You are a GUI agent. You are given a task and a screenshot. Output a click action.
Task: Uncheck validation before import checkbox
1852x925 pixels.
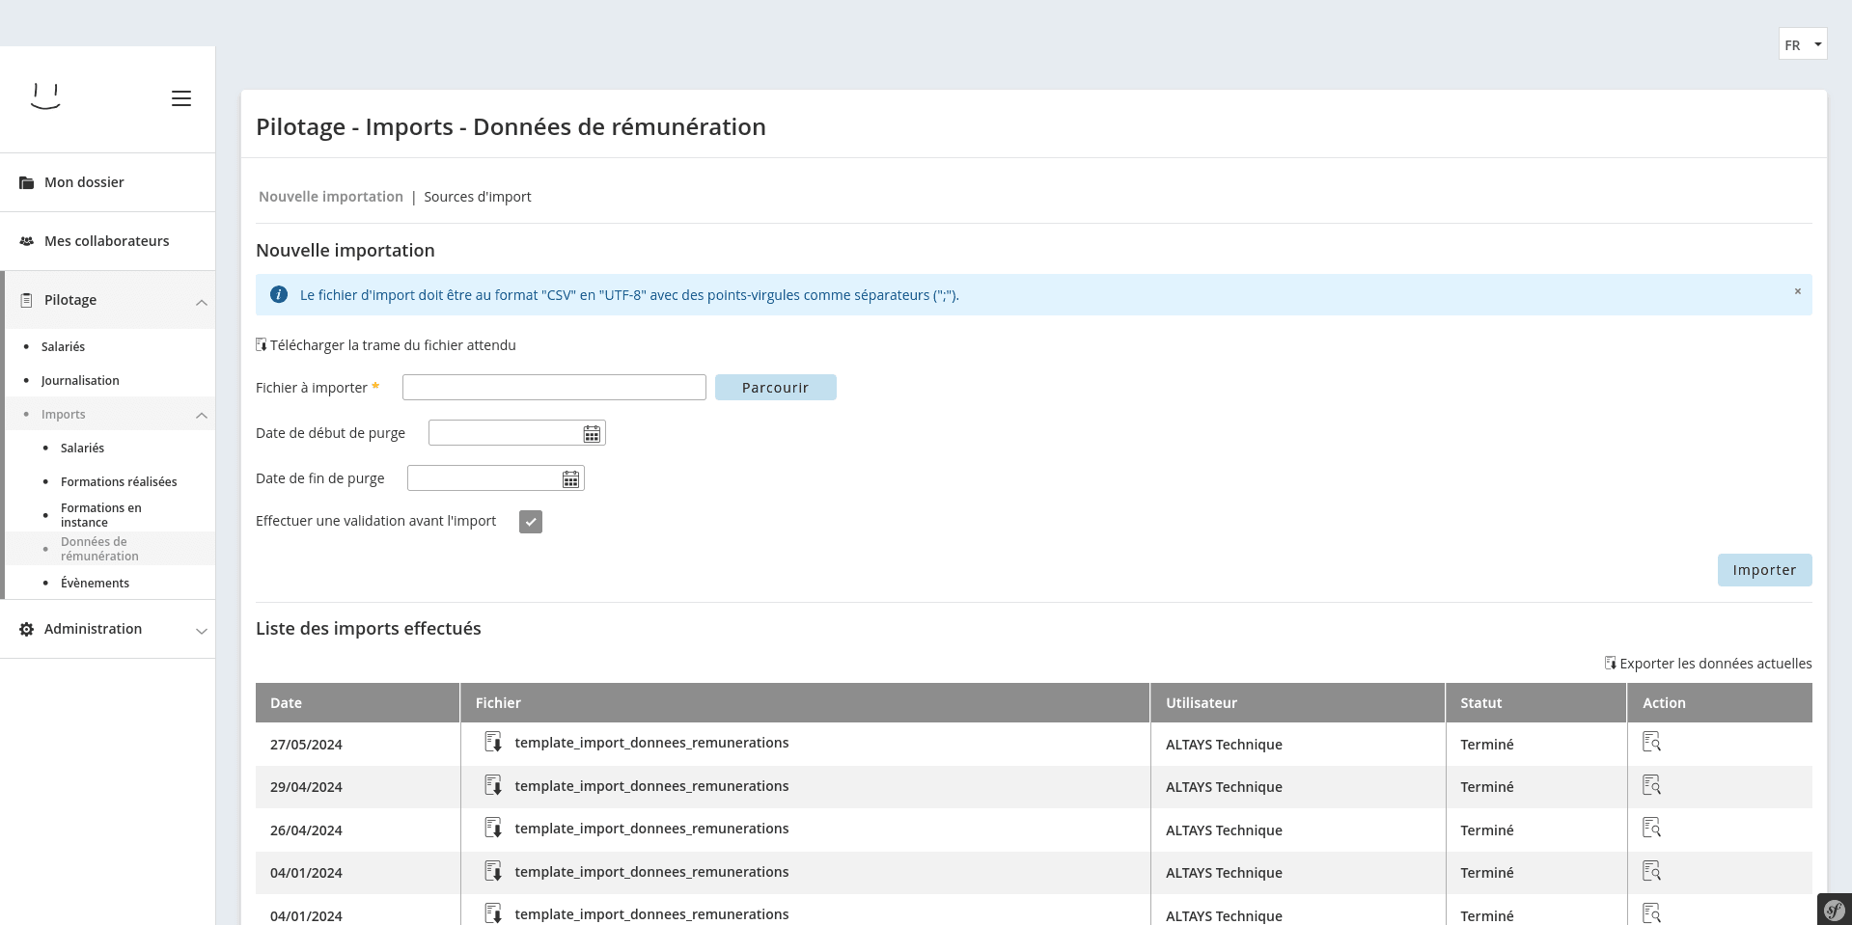coord(531,522)
